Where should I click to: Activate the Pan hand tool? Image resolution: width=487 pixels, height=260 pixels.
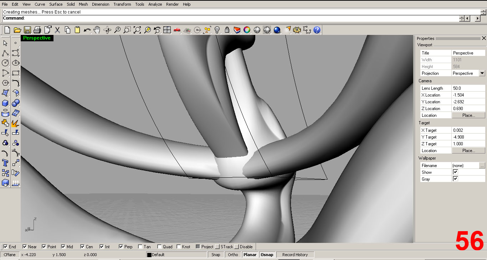[x=97, y=30]
